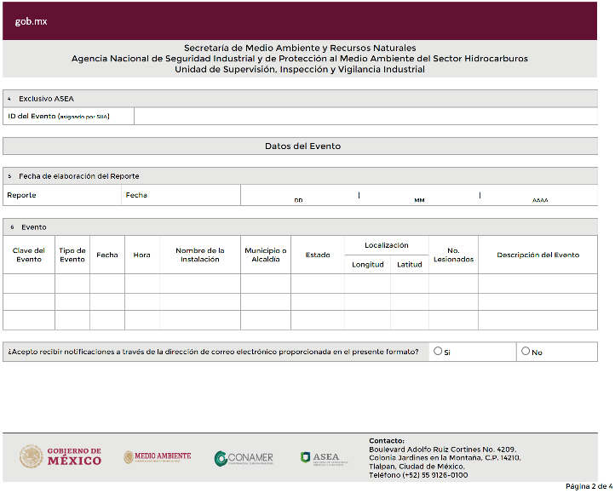This screenshot has width=615, height=493.
Task: Click first row No. Lesionados cell
Action: [453, 284]
